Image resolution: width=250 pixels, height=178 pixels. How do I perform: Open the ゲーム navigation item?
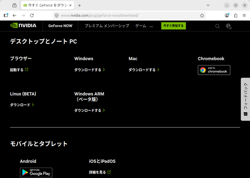pyautogui.click(x=141, y=26)
